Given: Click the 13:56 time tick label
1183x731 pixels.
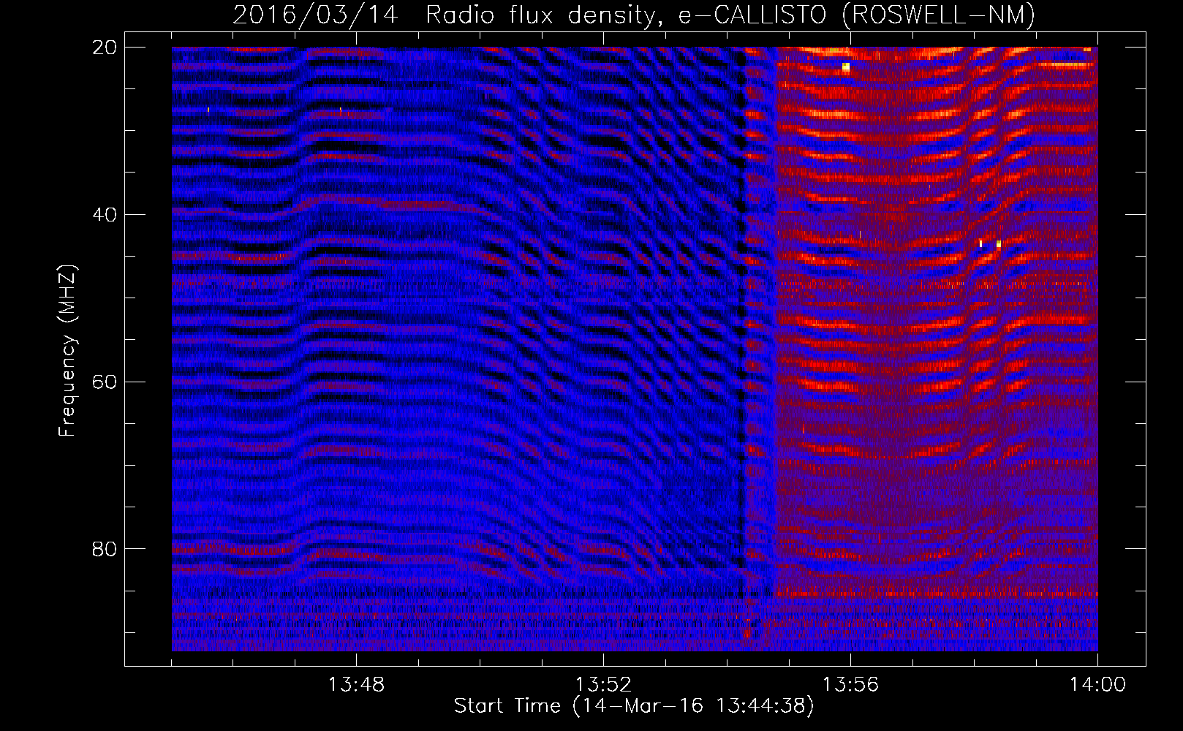Looking at the screenshot, I should pyautogui.click(x=850, y=685).
